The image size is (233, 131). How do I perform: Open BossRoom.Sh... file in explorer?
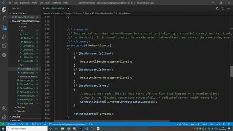27,80
